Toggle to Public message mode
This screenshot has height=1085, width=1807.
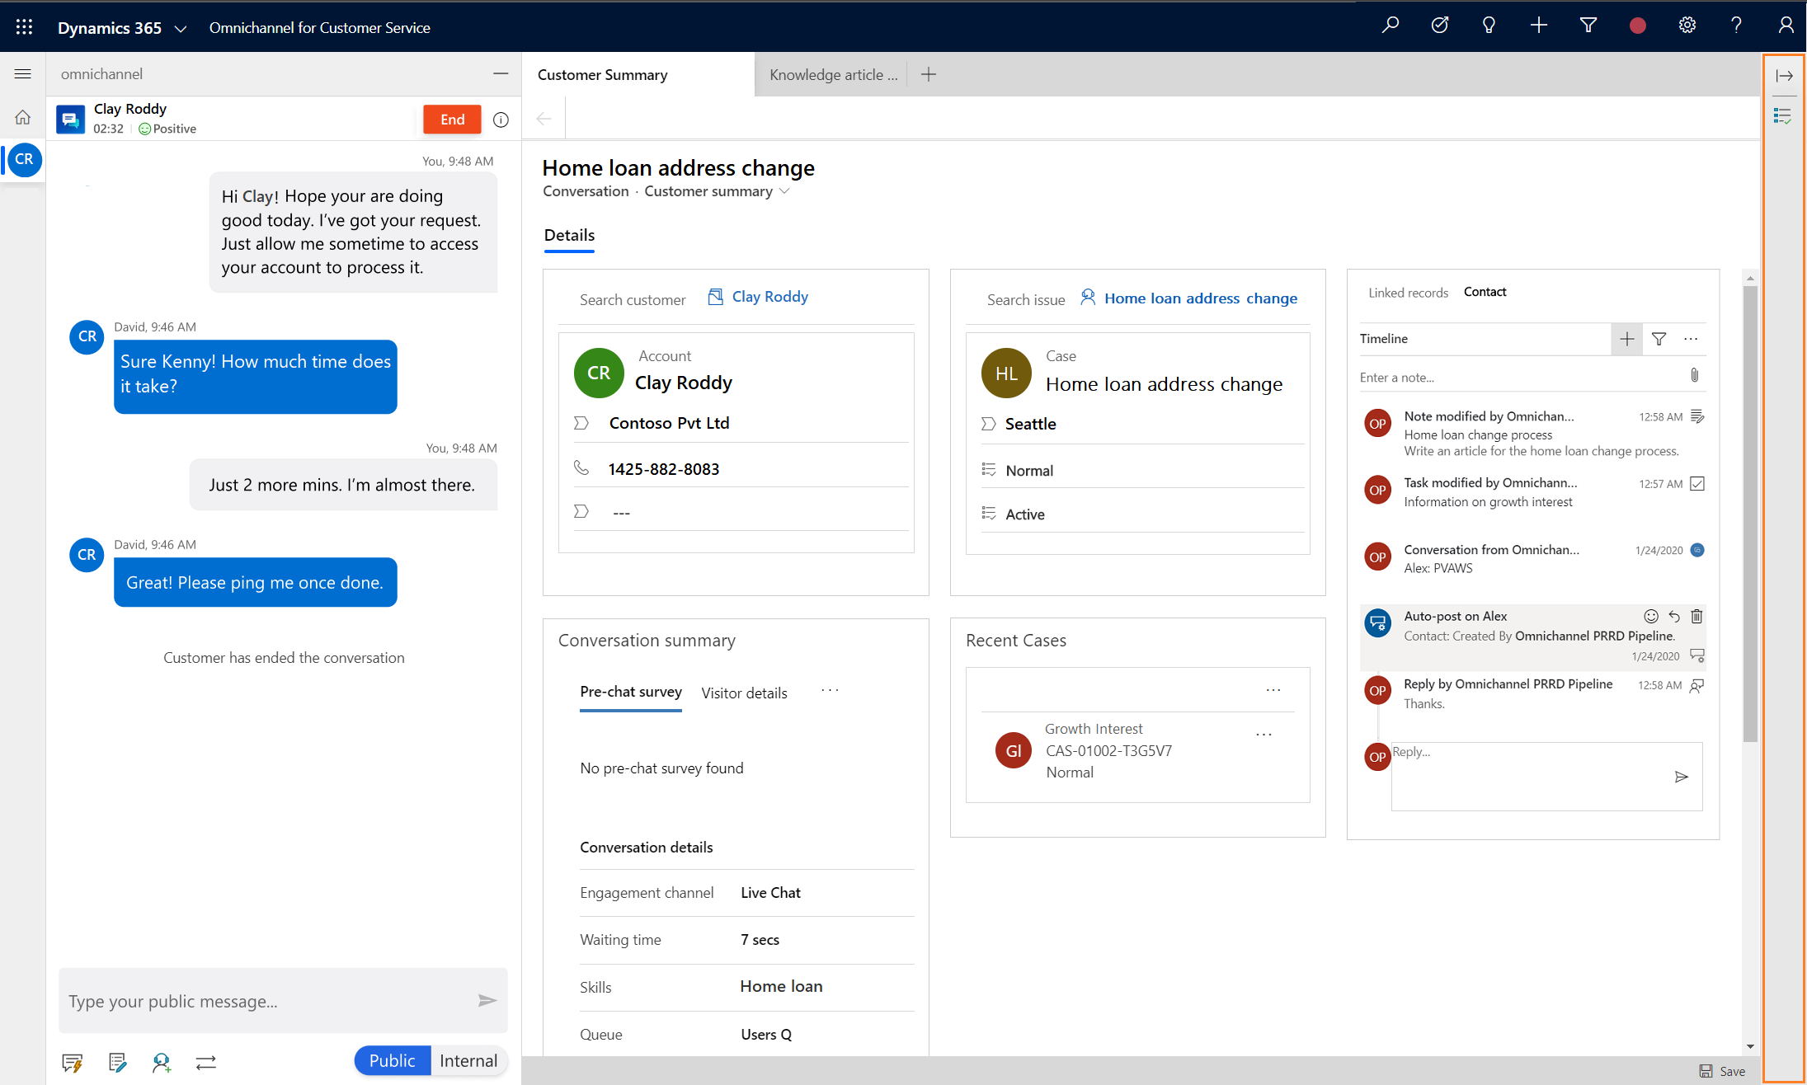coord(391,1059)
